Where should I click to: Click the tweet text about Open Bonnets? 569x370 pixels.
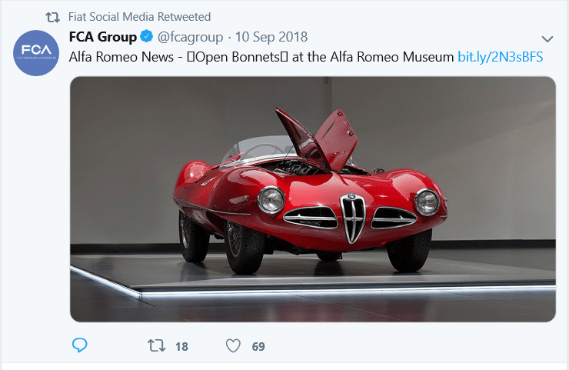261,57
